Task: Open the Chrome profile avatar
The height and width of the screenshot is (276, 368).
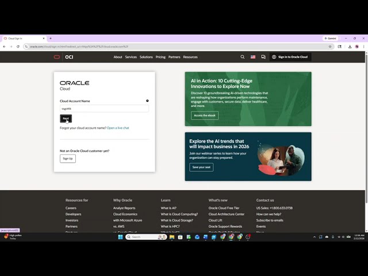Action: (x=356, y=47)
